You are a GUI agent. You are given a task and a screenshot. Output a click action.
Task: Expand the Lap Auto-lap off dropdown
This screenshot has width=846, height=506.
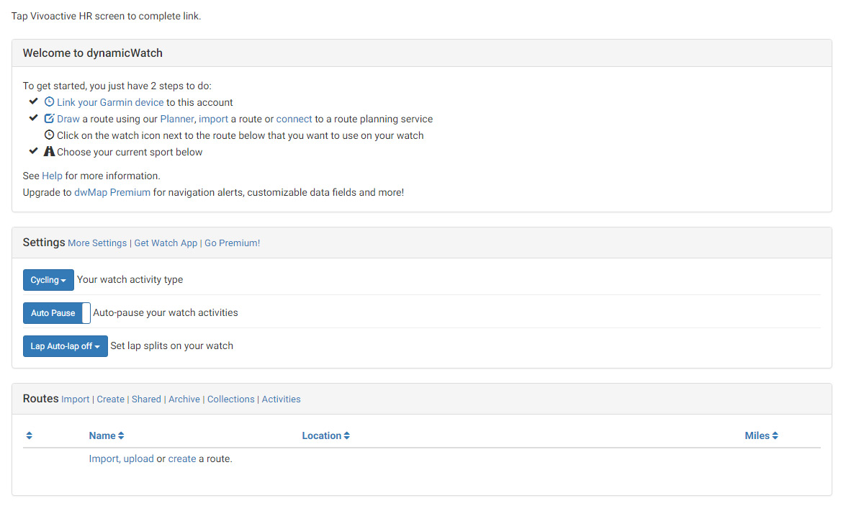(x=65, y=346)
